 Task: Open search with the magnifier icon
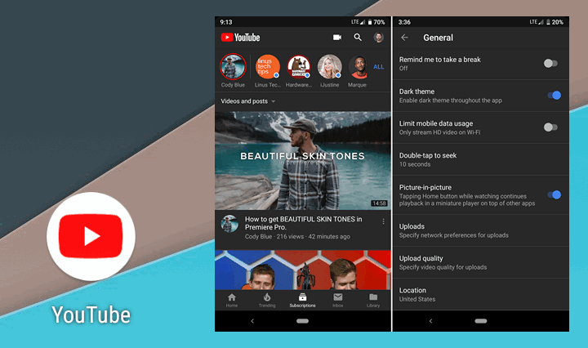point(358,37)
